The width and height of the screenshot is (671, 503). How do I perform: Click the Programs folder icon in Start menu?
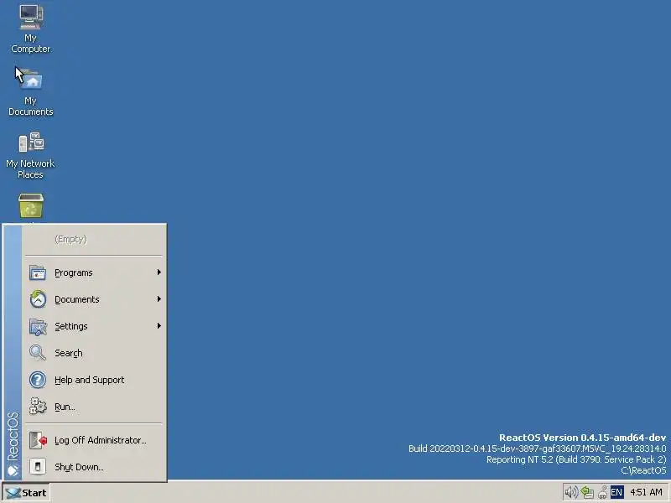[38, 272]
